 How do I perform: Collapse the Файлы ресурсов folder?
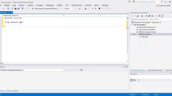[x=134, y=34]
